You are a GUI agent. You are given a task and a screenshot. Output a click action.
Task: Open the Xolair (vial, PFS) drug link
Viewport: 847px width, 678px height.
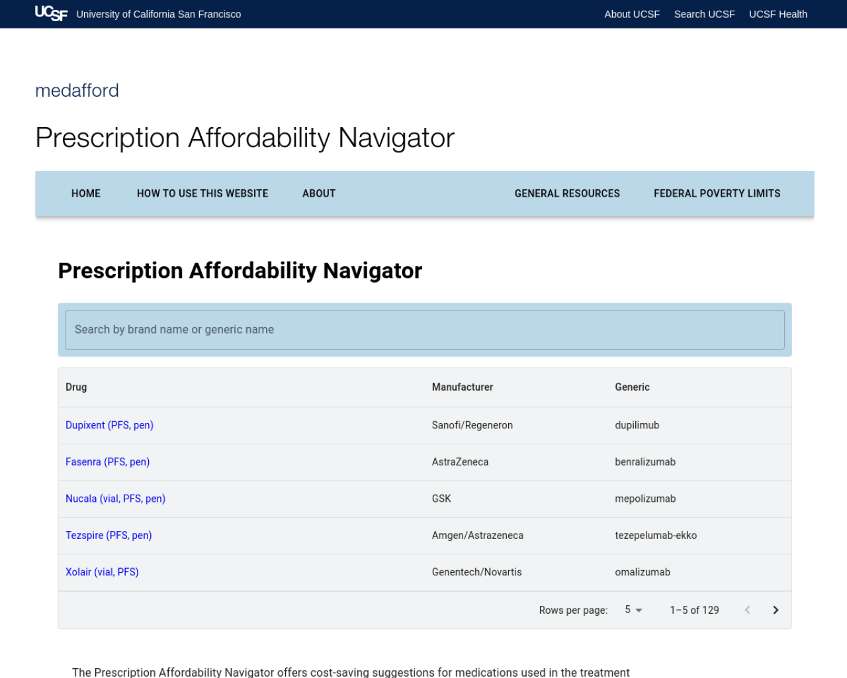click(x=102, y=572)
